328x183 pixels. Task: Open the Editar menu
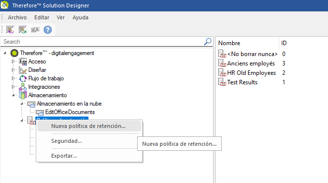[42, 17]
